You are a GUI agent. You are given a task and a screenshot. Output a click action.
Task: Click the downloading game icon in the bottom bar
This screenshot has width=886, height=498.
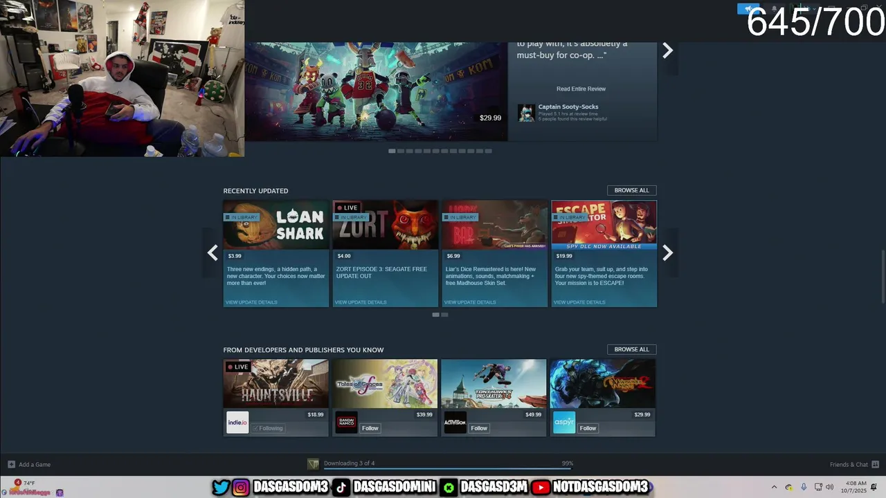click(314, 464)
